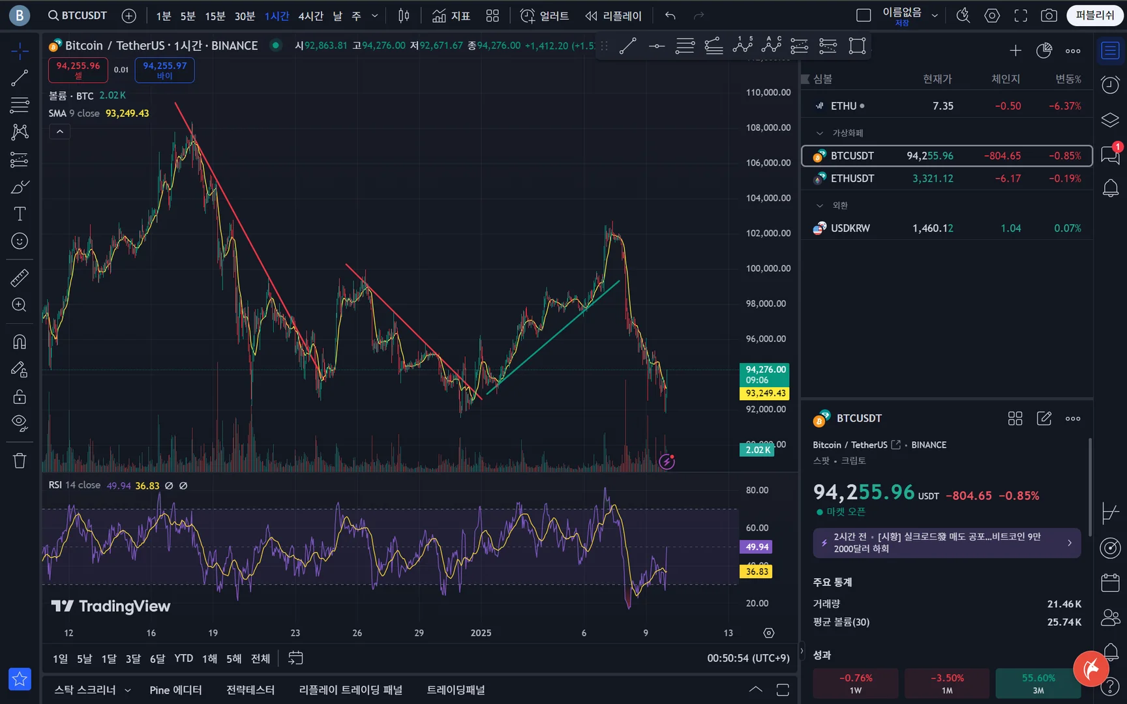Select the crosshair cursor tool
The image size is (1127, 704).
click(20, 51)
